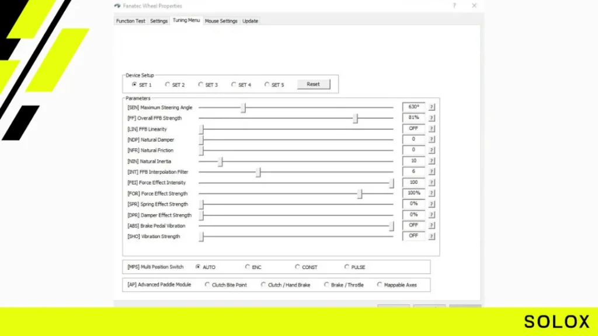The image size is (598, 336).
Task: Open help for Vibration Strength
Action: pos(432,236)
